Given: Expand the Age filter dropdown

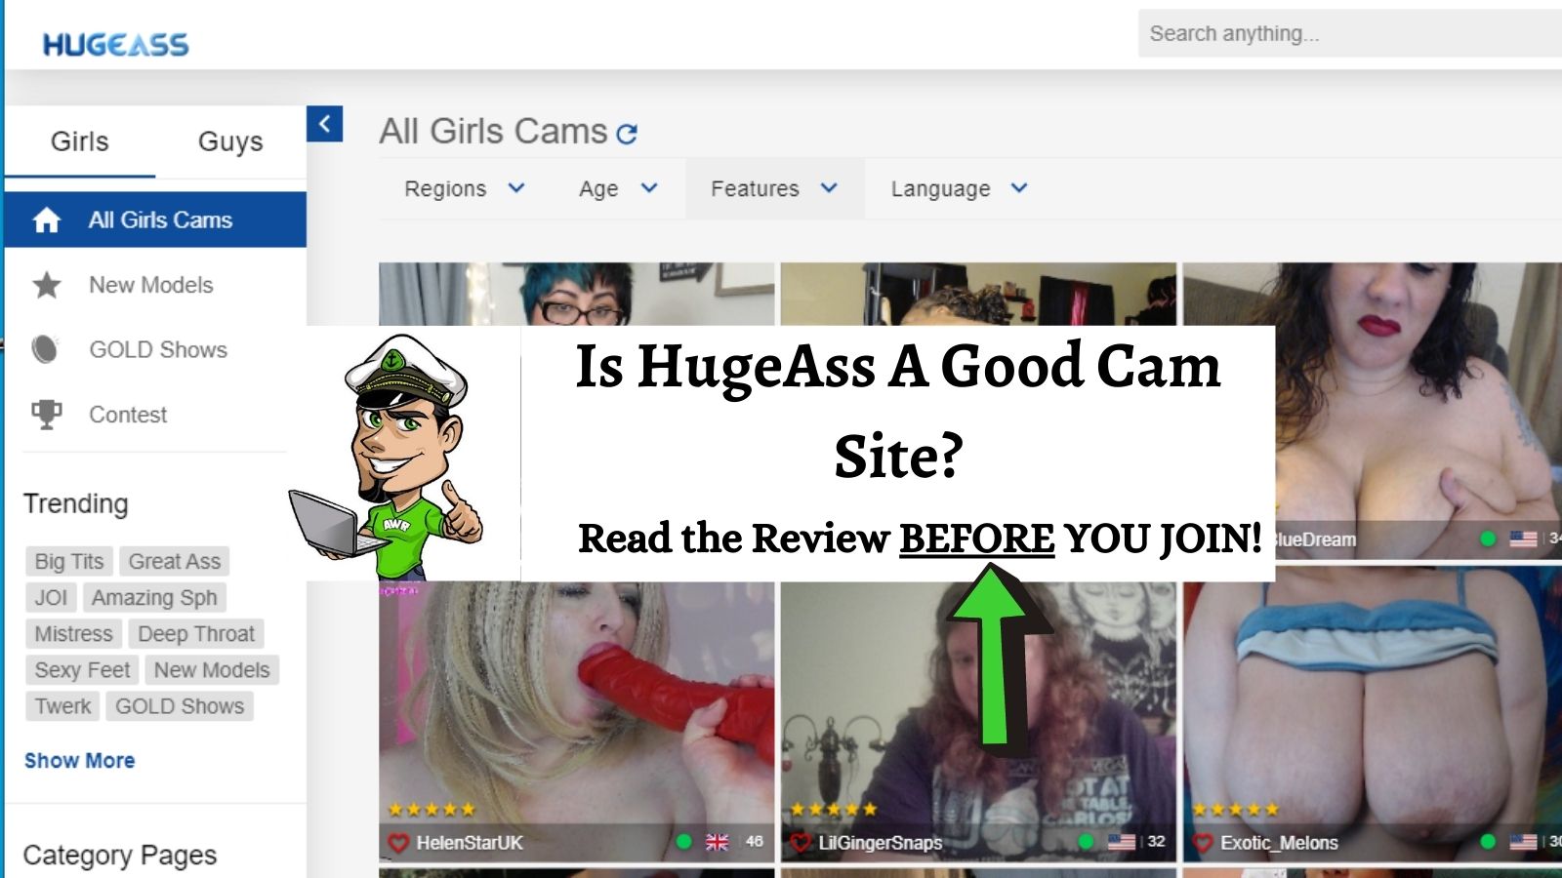Looking at the screenshot, I should (618, 188).
